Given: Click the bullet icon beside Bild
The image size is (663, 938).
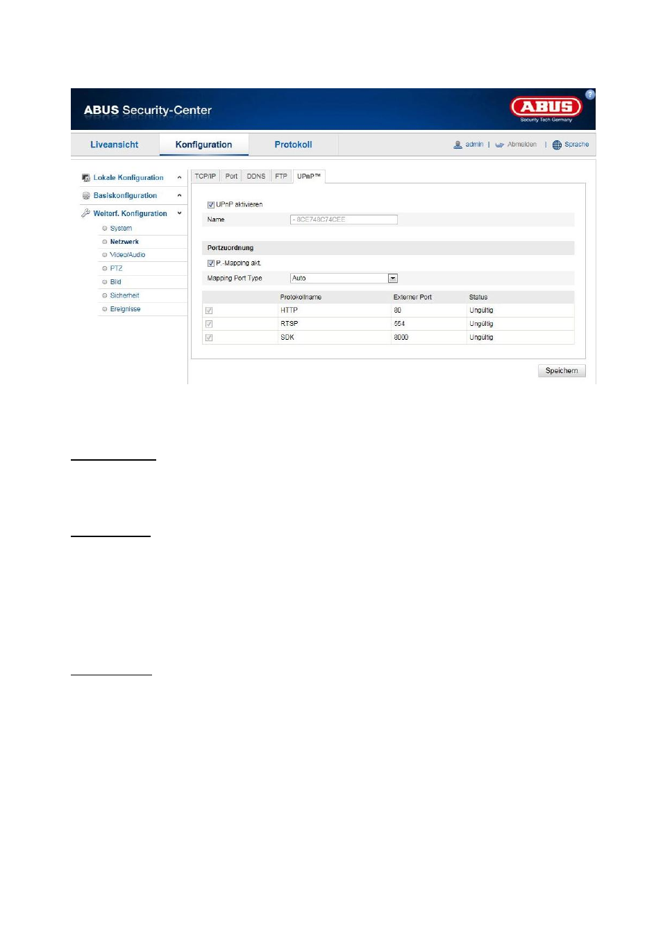Looking at the screenshot, I should click(x=105, y=282).
